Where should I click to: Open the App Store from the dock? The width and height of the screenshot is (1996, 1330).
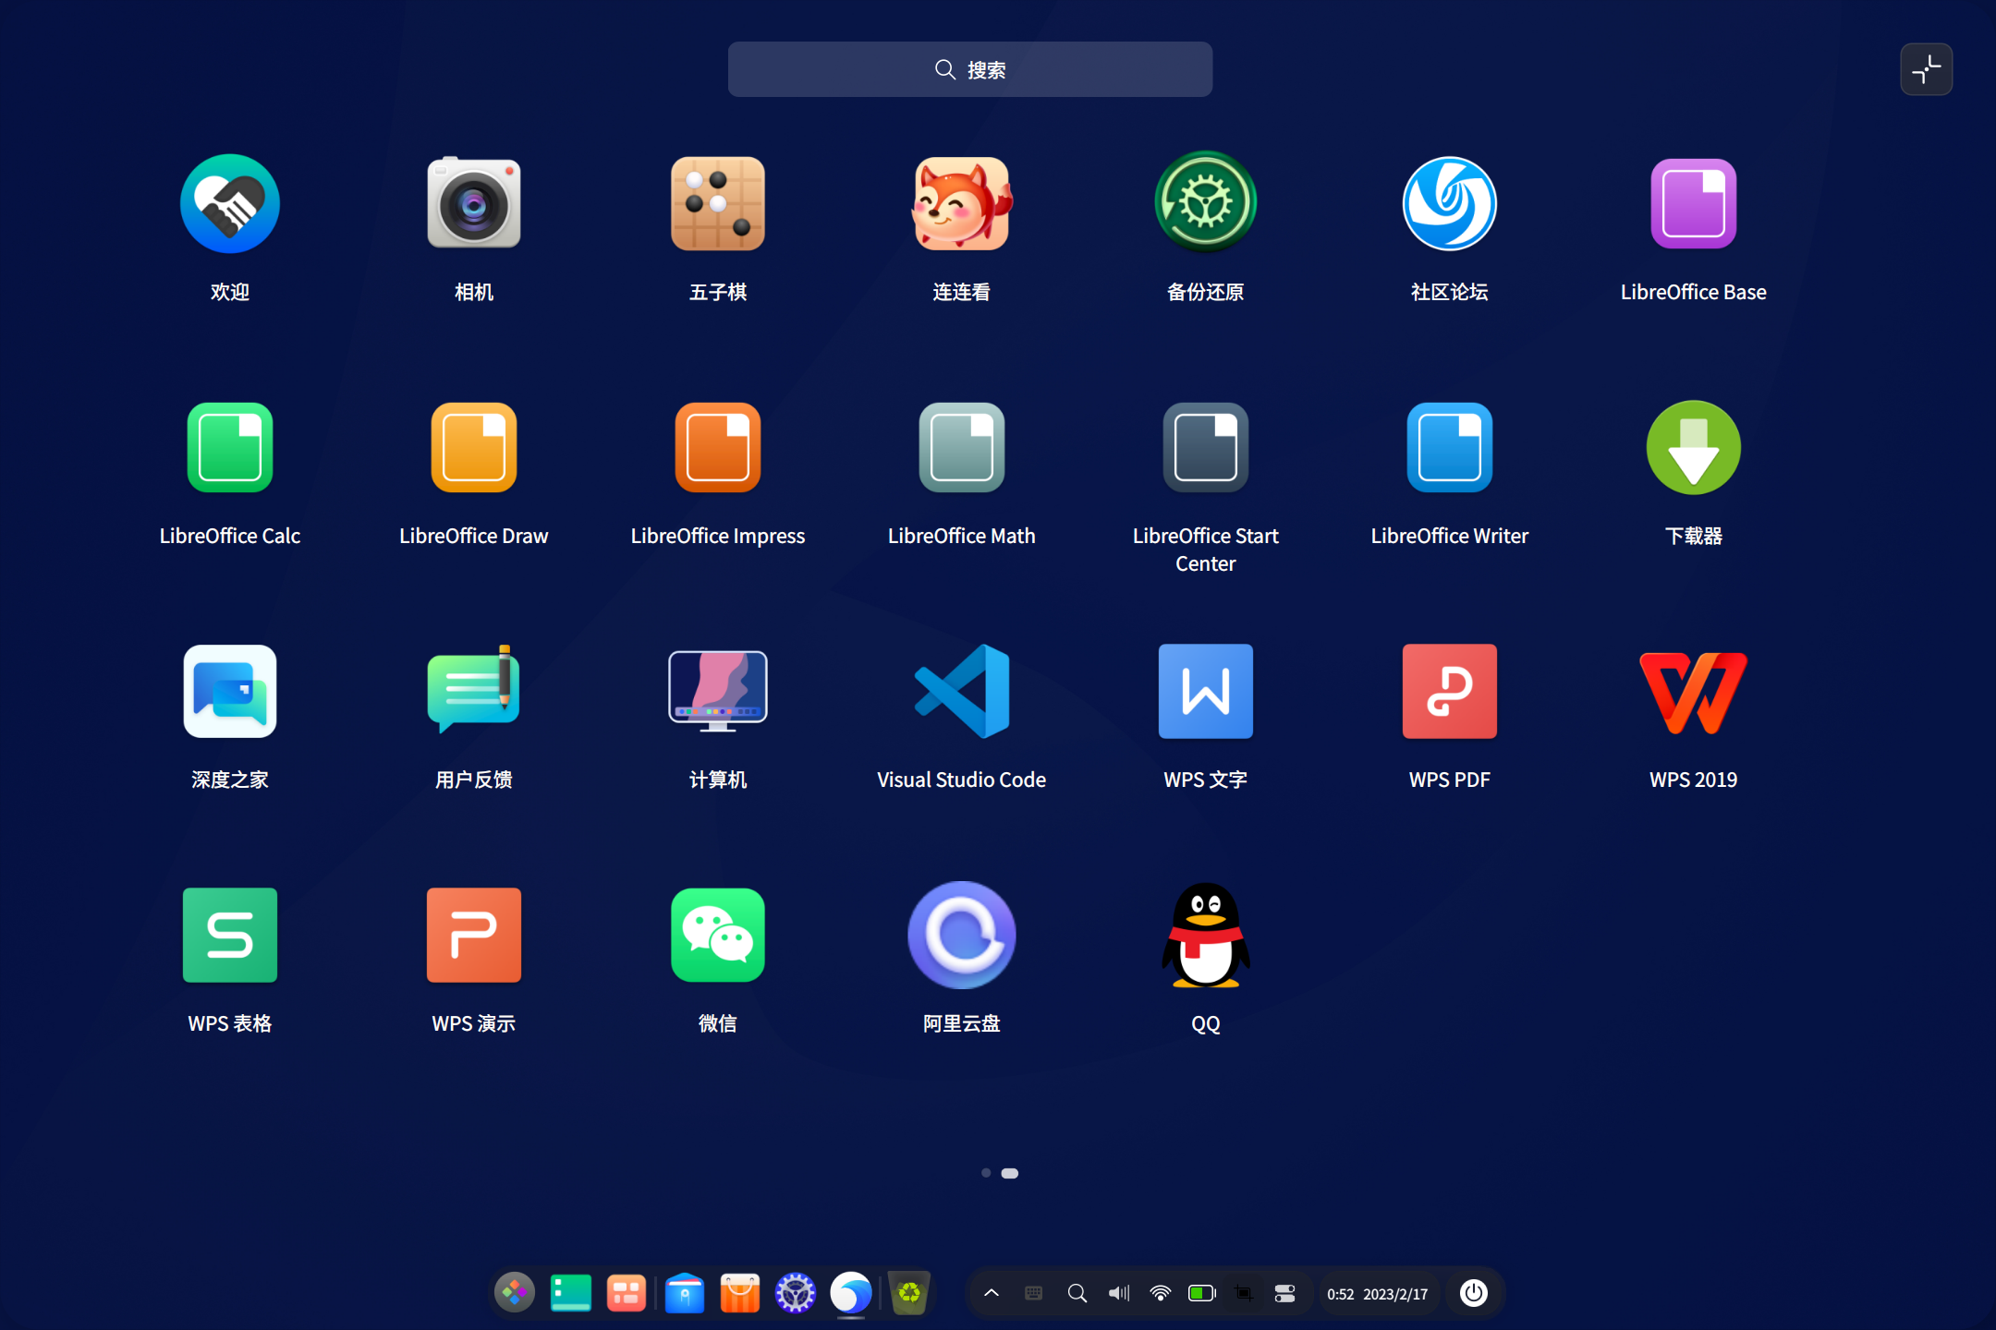coord(739,1293)
